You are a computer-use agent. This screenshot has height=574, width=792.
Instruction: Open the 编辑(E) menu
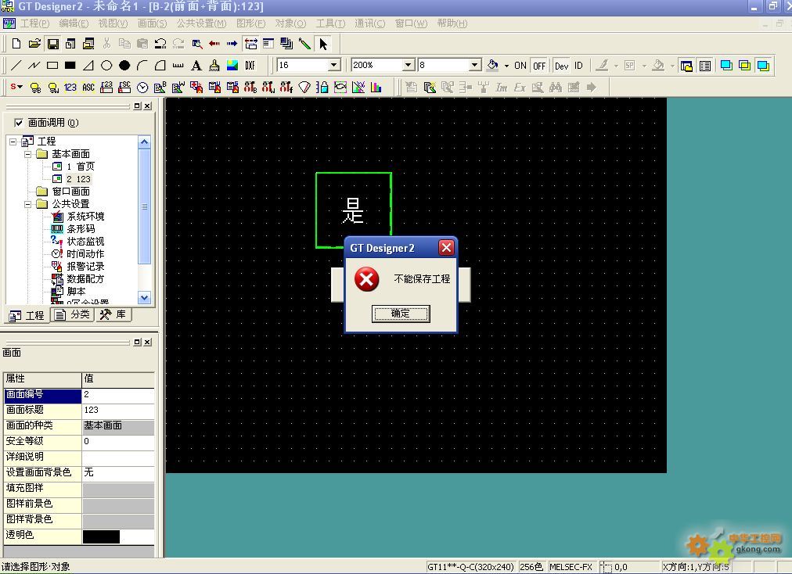click(x=74, y=23)
